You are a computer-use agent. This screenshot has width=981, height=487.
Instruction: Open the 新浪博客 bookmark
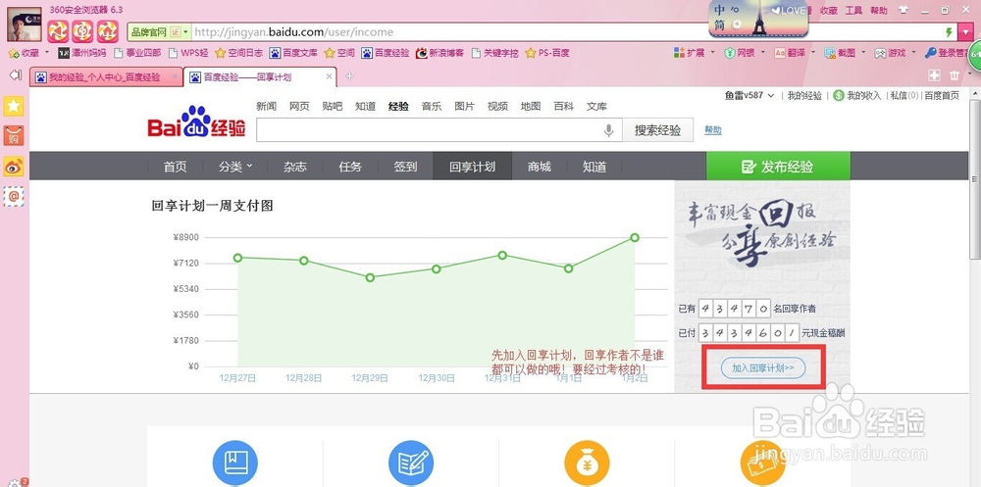click(439, 53)
